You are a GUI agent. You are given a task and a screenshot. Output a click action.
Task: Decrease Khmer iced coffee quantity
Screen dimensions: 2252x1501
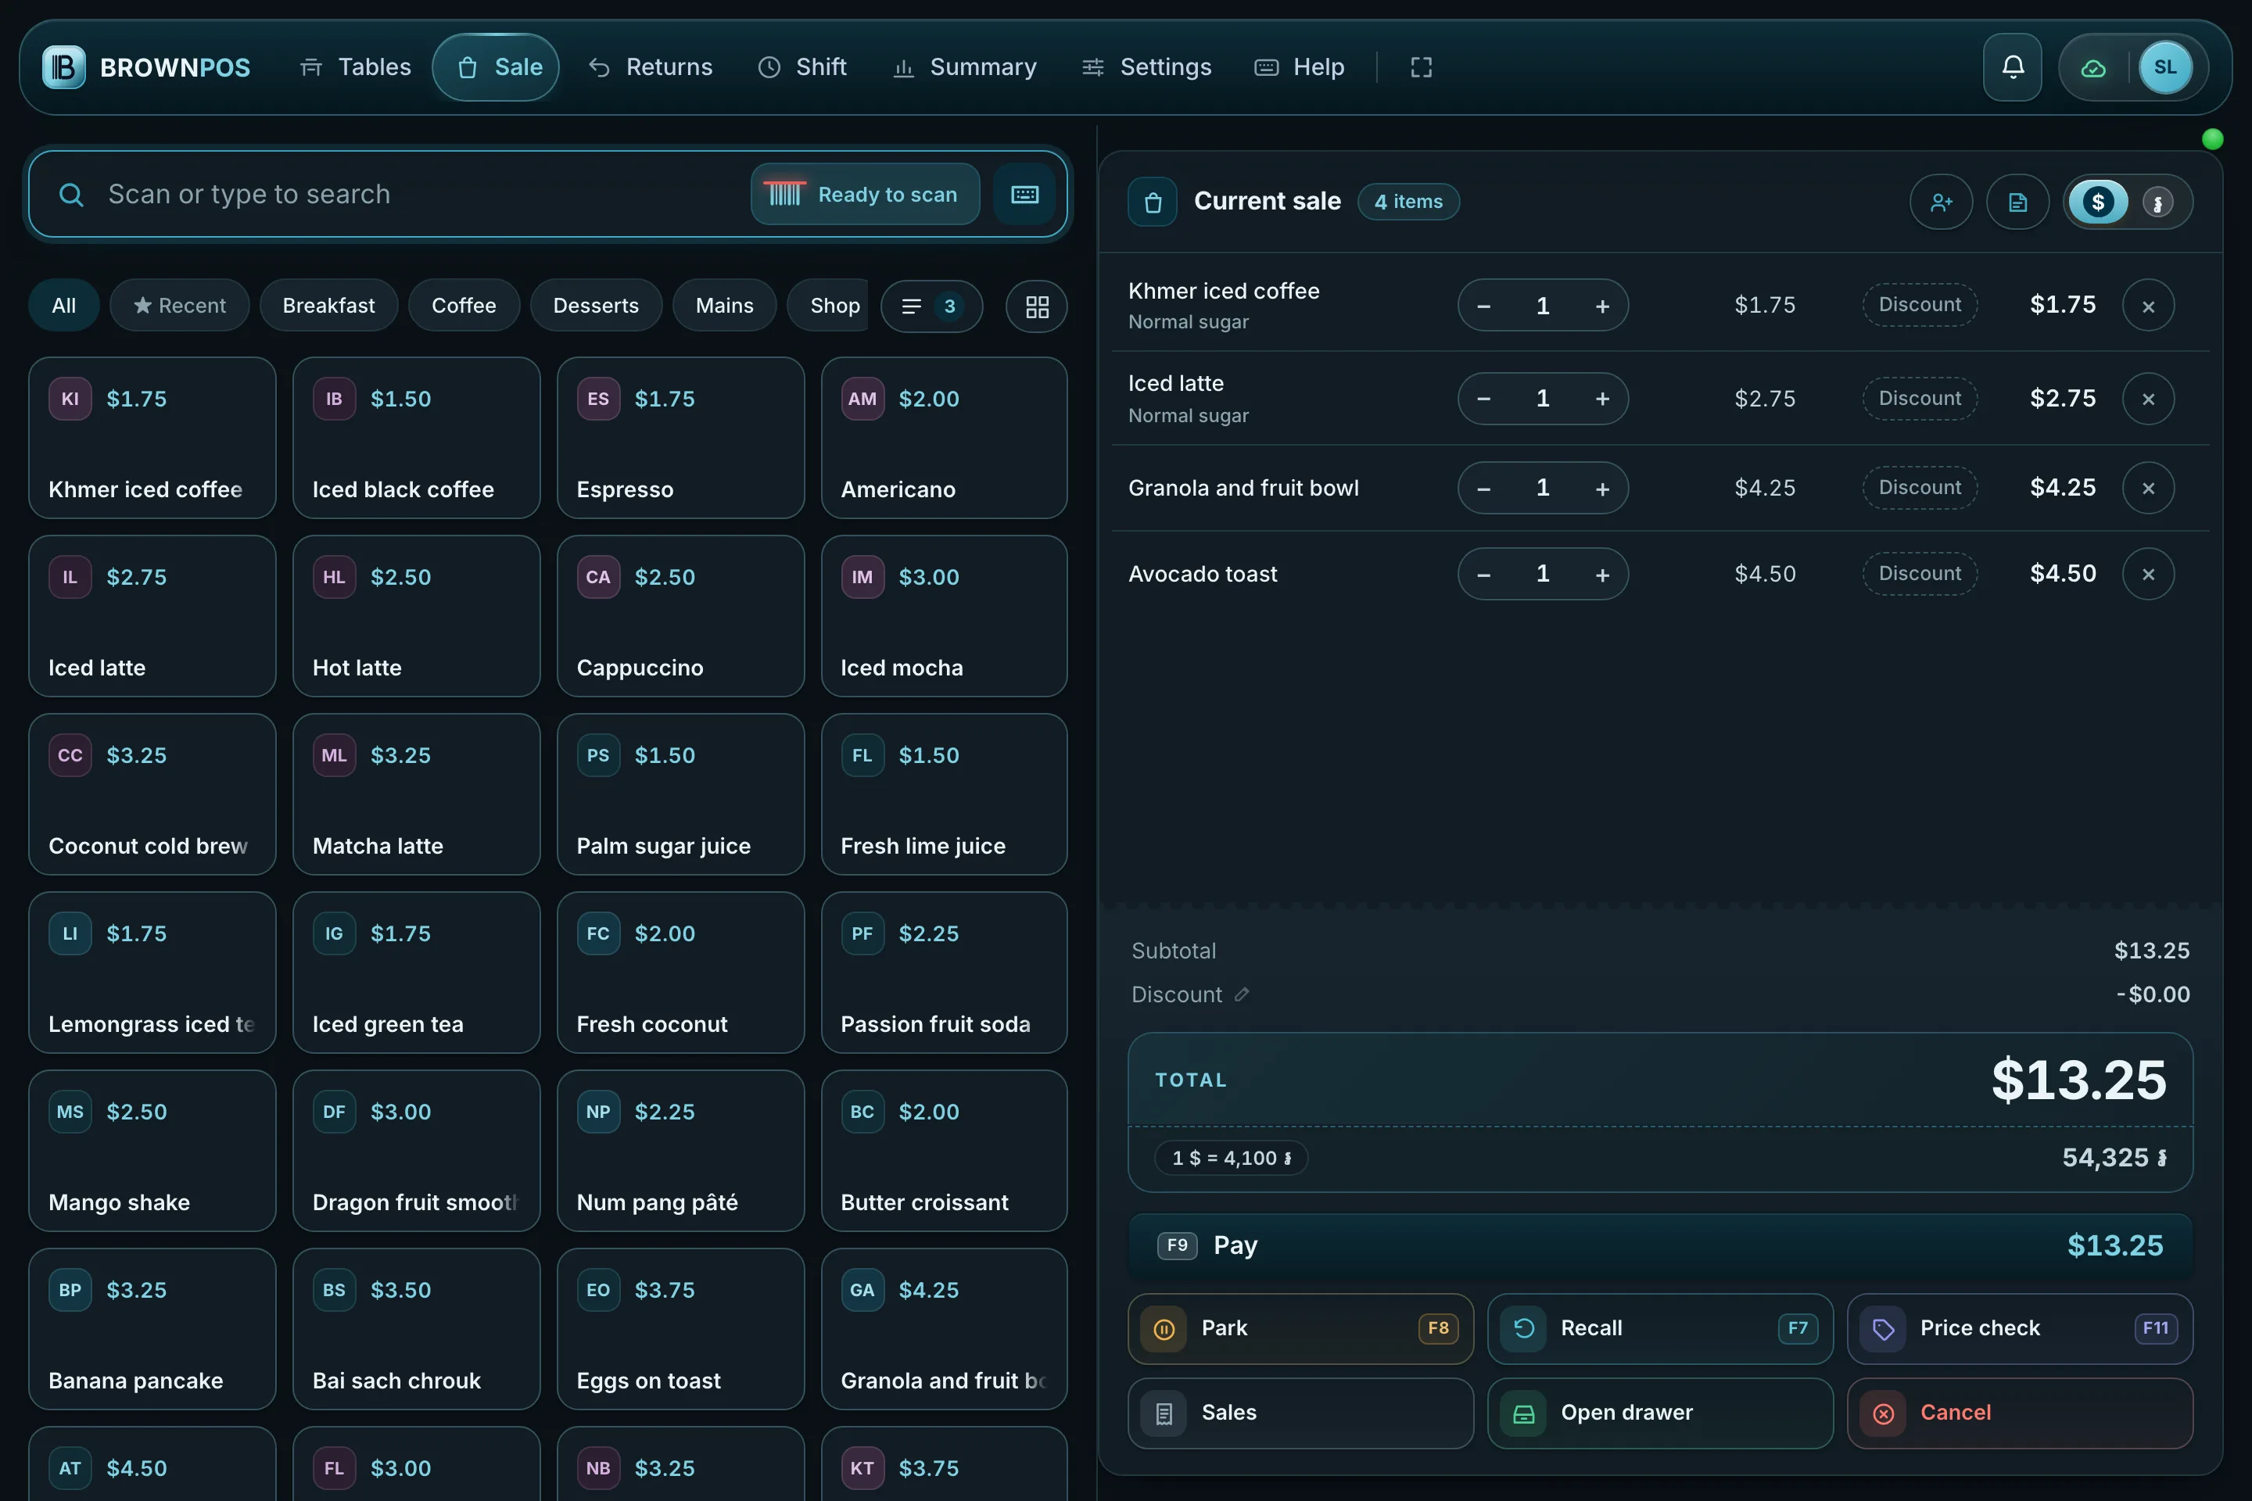coord(1483,306)
